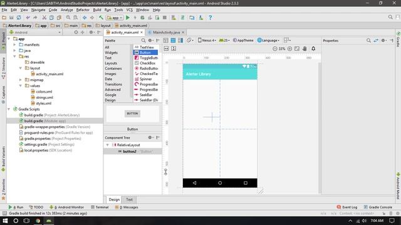The height and width of the screenshot is (225, 401).
Task: Open the Gradle Console tool window
Action: pyautogui.click(x=378, y=207)
